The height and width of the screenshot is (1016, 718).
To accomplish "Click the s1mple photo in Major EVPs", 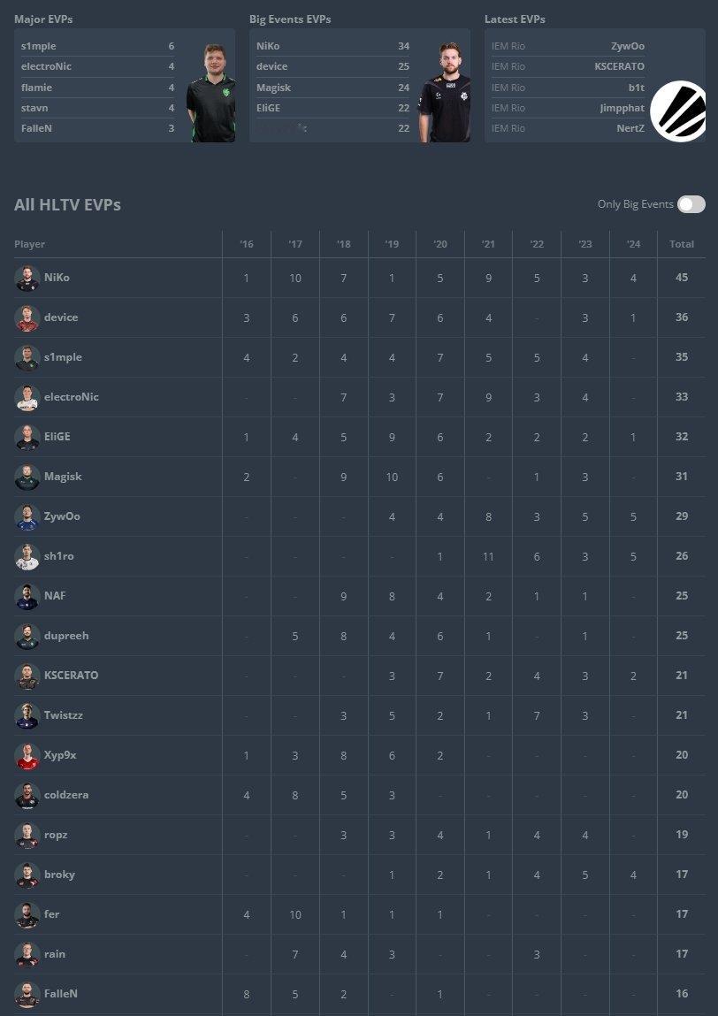I will (210, 93).
